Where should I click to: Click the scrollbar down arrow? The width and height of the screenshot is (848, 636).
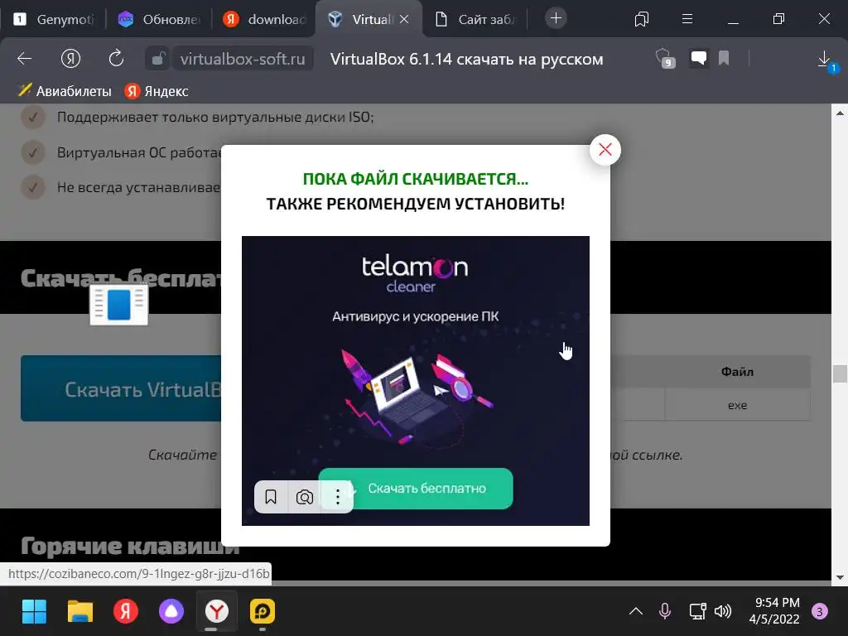pyautogui.click(x=840, y=577)
